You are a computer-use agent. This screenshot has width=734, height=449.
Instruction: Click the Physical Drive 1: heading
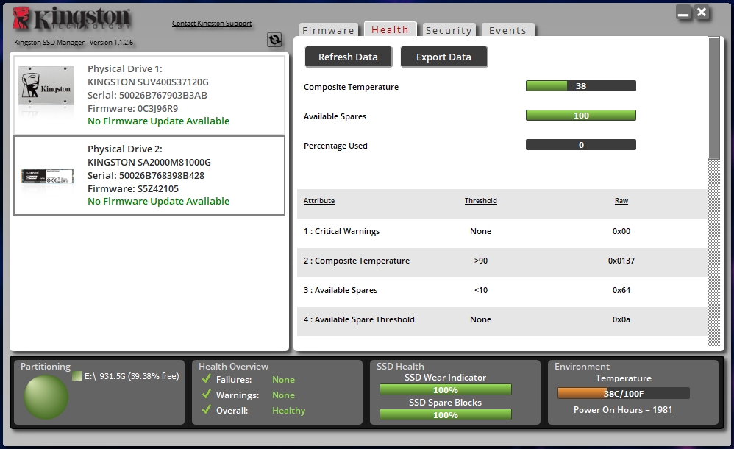click(x=124, y=69)
